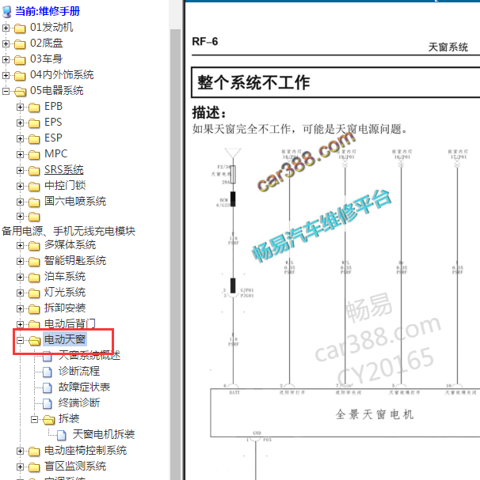480x480 pixels.
Task: Click the folder icon next to MPC
Action: pyautogui.click(x=34, y=154)
